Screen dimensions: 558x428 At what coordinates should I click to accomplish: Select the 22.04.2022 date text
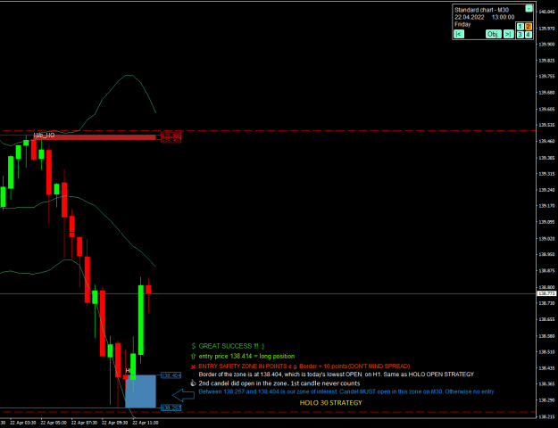point(469,17)
